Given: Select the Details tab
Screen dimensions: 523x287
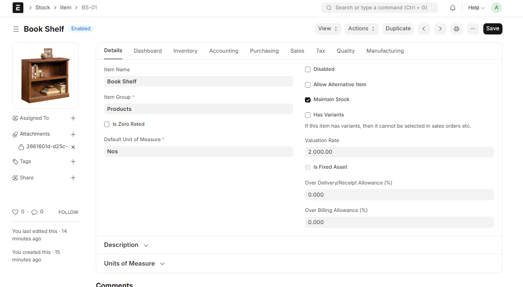Looking at the screenshot, I should 113,51.
